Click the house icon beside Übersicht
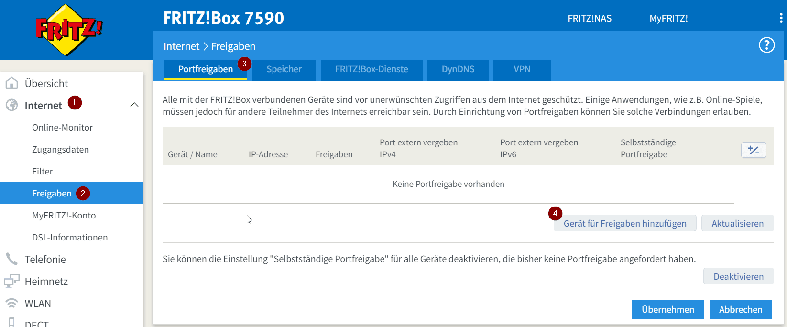Image resolution: width=787 pixels, height=327 pixels. tap(11, 83)
